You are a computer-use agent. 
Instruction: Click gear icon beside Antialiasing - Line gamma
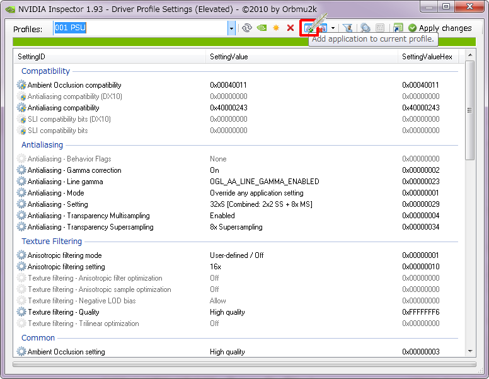pos(21,182)
